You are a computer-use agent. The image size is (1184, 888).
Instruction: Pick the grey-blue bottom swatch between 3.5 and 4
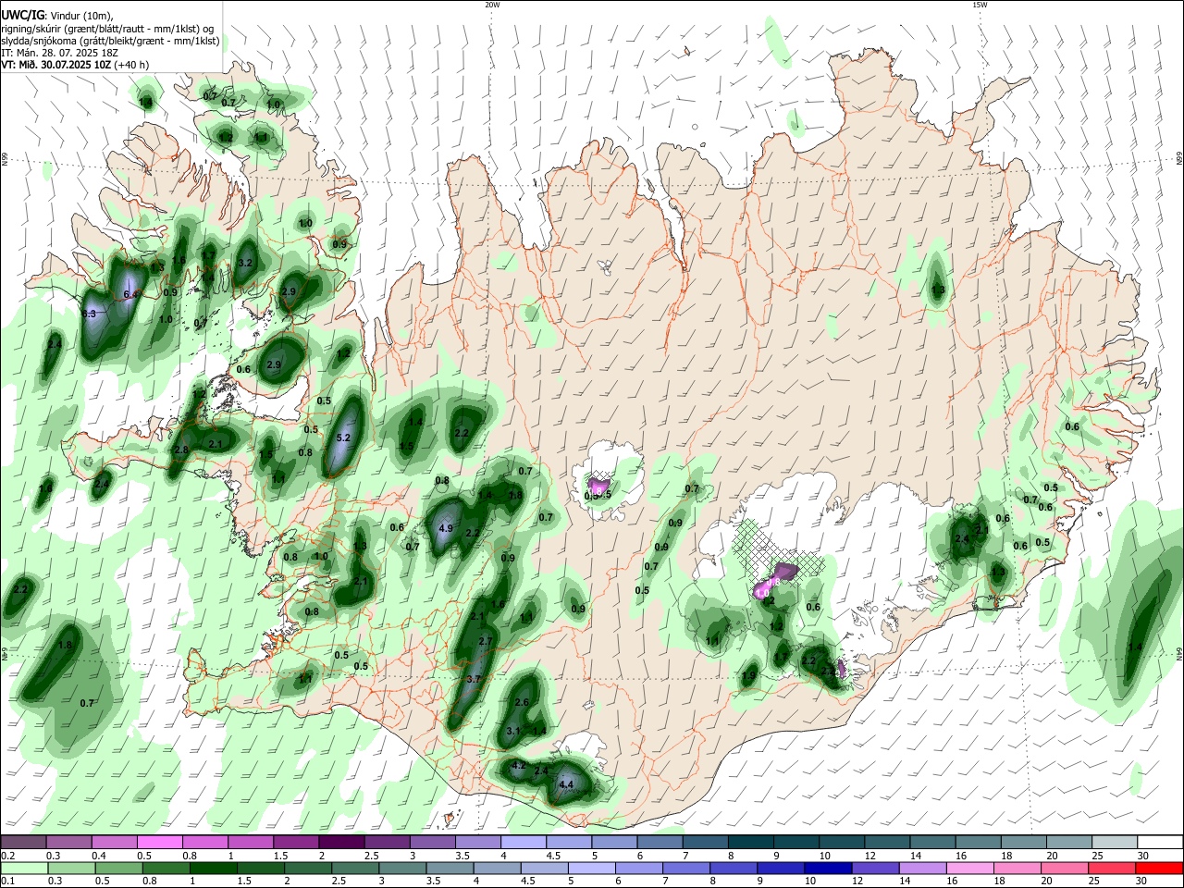450,868
